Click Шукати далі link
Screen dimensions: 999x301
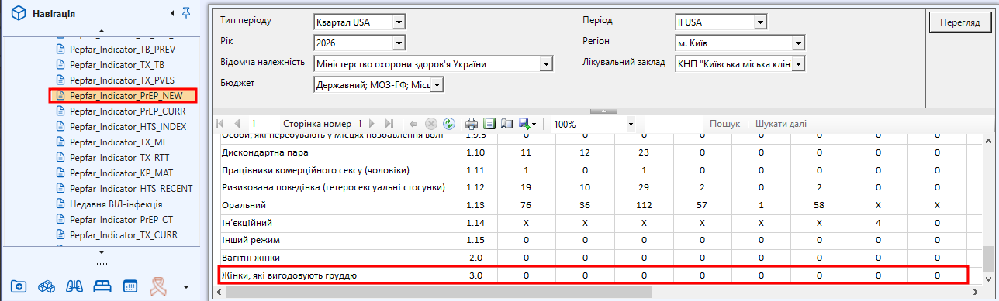780,124
